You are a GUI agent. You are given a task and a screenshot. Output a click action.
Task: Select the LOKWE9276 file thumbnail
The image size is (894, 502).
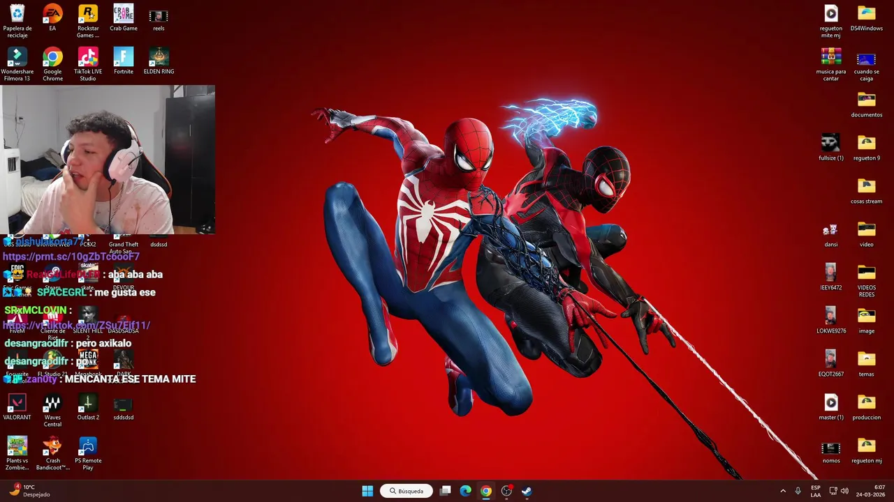(830, 321)
